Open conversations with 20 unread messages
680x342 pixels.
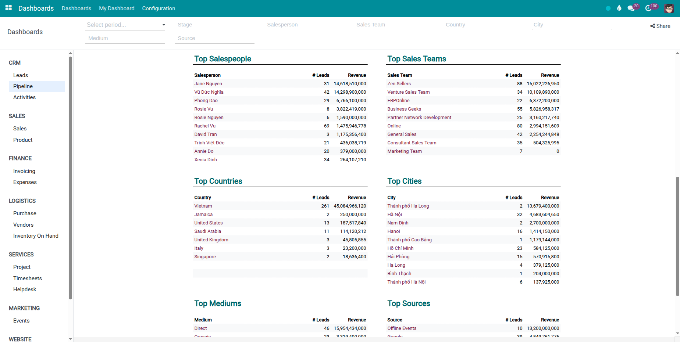[x=631, y=8]
